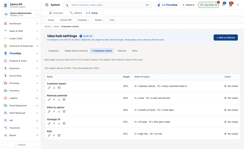Screen dimensions: 244x149
Task: Archive the Effort to deliver criterion
Action: tap(64, 111)
